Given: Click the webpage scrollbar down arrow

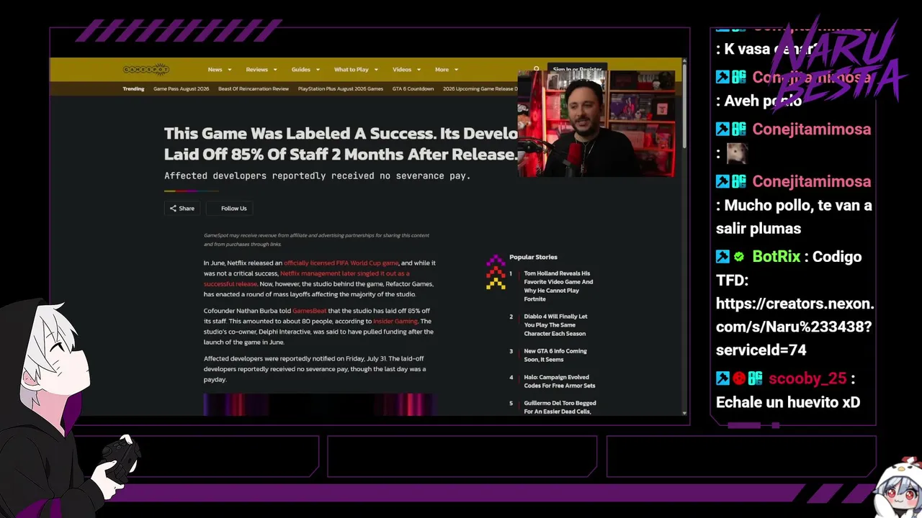Looking at the screenshot, I should click(x=684, y=413).
